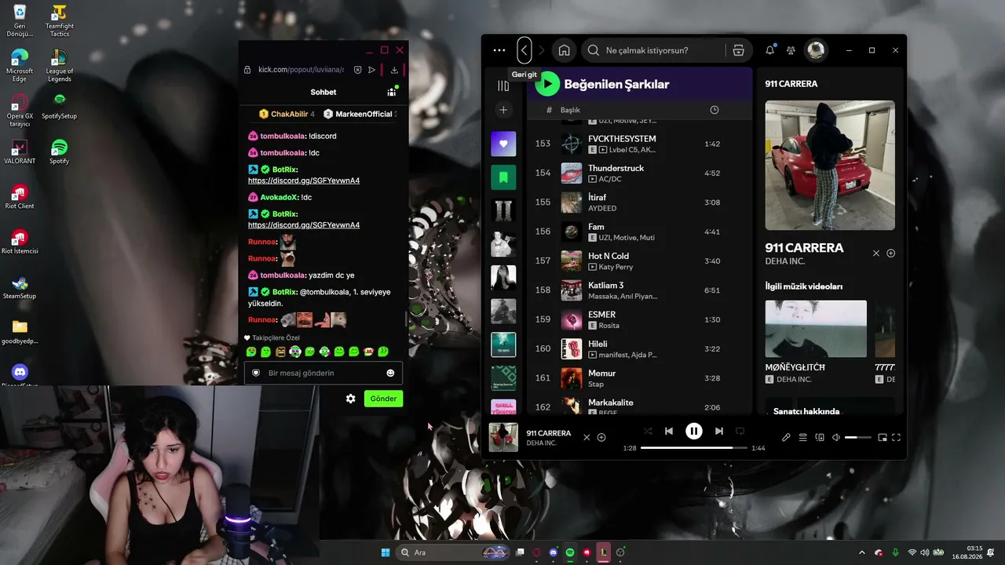Open the Spotify profile avatar menu

coord(816,50)
